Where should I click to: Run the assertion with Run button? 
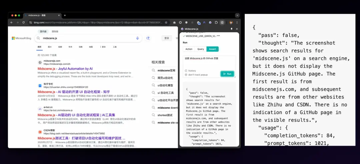[227, 74]
